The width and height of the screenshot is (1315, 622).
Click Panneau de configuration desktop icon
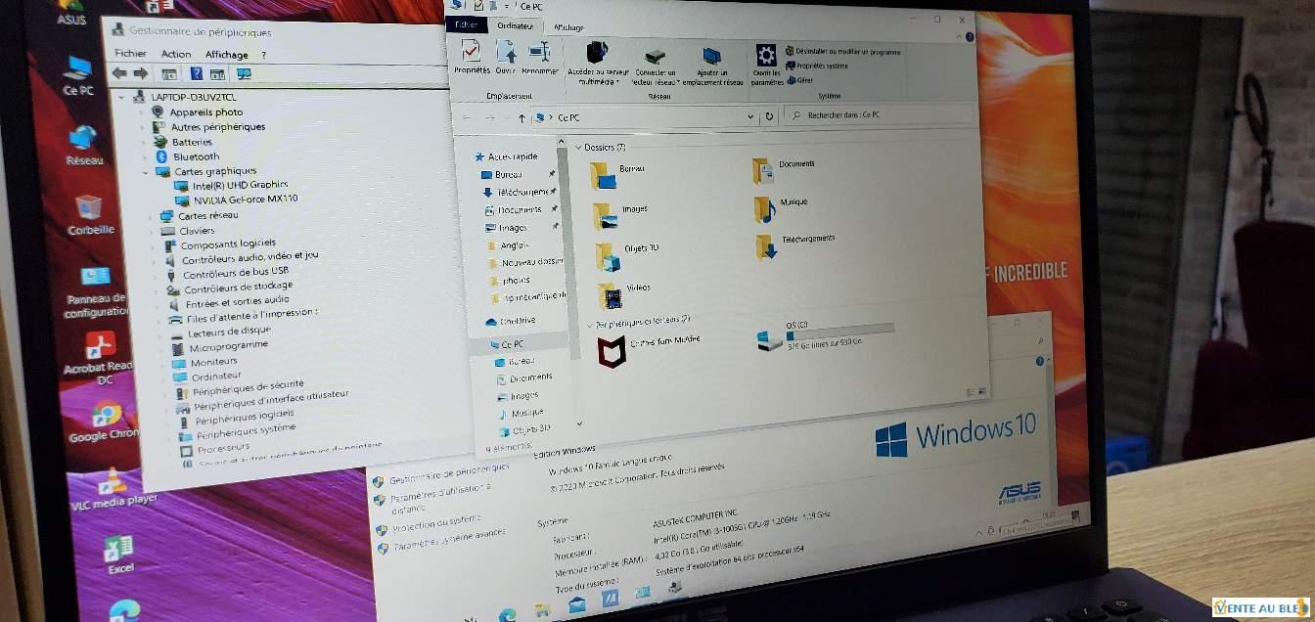(x=96, y=292)
